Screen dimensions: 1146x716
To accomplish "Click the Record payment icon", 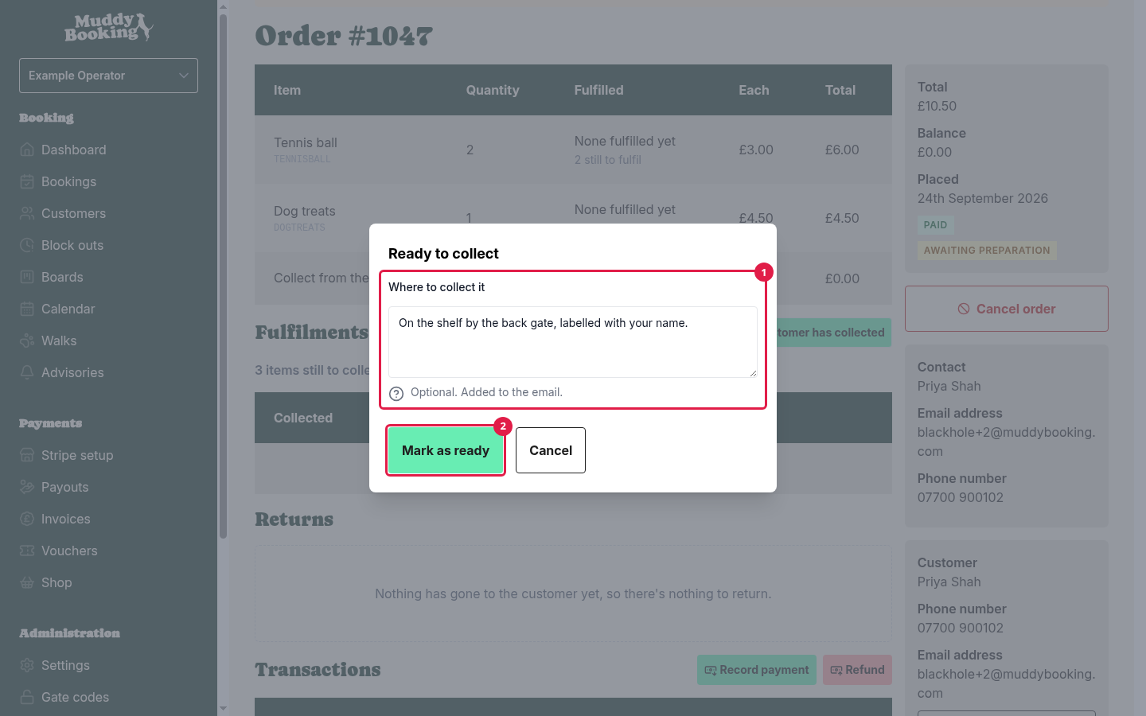I will pyautogui.click(x=710, y=670).
